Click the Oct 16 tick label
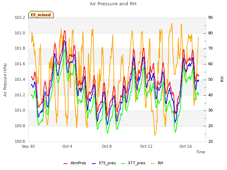 pyautogui.click(x=186, y=146)
